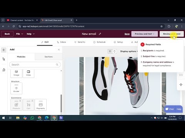This screenshot has width=185, height=138.
Task: Close the Add panel with the X
Action: tap(59, 49)
